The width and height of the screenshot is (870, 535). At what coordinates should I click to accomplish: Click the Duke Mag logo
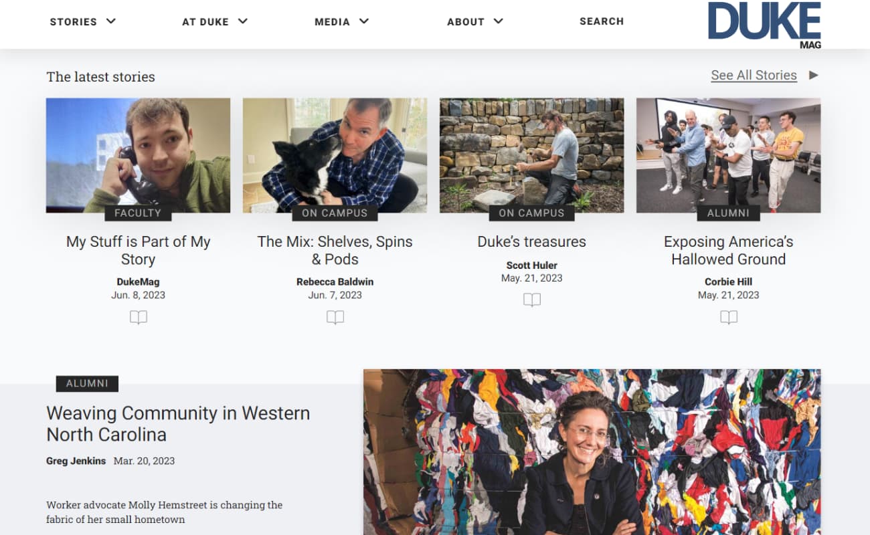764,25
